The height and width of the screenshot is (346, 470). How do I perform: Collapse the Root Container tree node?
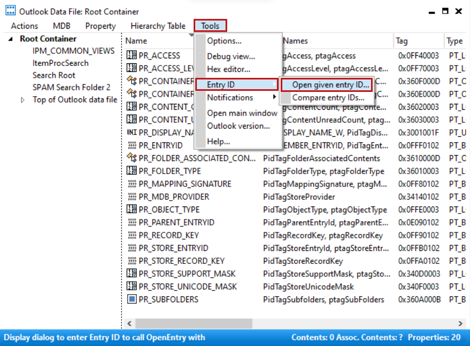[10, 39]
